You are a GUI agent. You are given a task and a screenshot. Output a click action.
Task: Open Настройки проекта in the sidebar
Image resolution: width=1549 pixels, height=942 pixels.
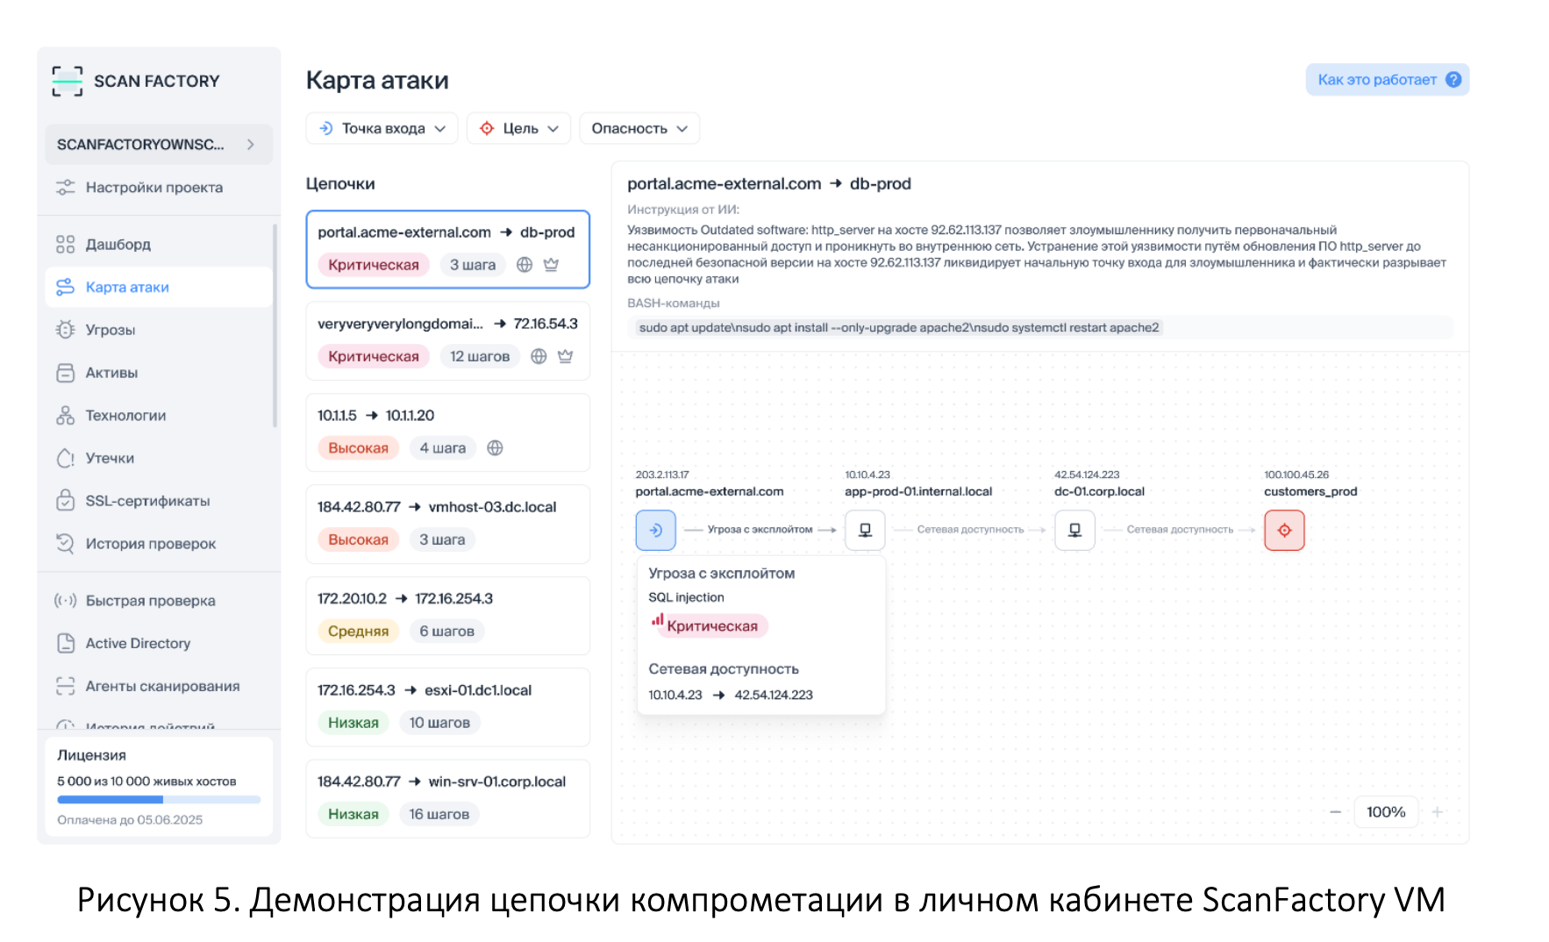coord(159,187)
